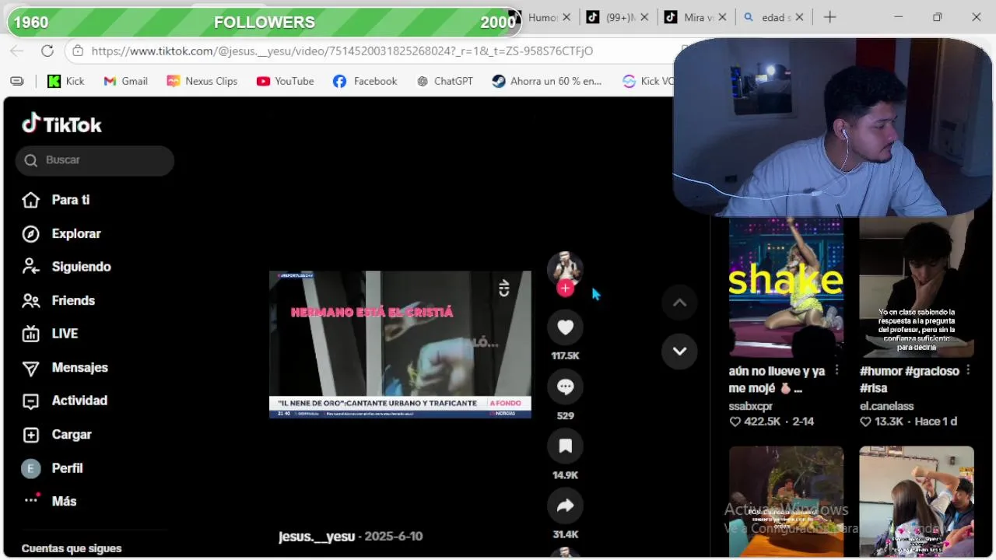Switch to the Humor browser tab
Image resolution: width=996 pixels, height=560 pixels.
543,17
